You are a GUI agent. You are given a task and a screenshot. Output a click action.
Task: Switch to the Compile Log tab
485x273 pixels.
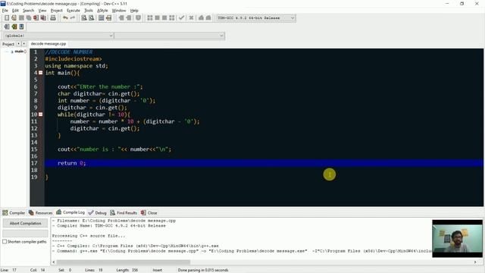coord(70,212)
